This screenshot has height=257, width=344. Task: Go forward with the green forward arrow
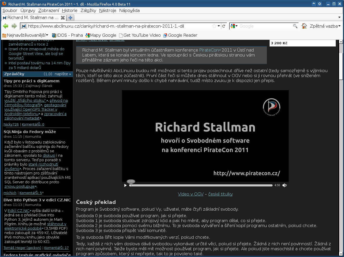point(14,26)
